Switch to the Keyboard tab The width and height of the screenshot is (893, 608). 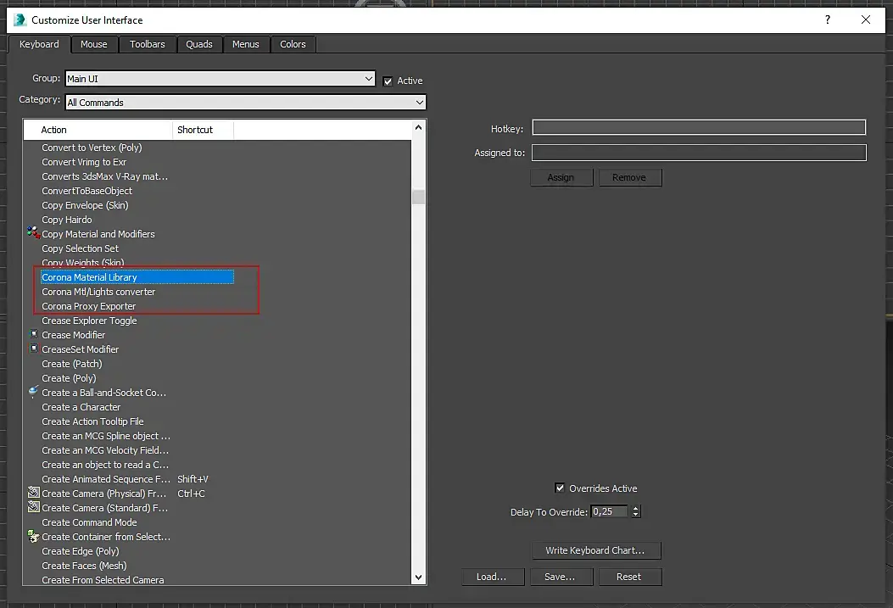point(39,44)
